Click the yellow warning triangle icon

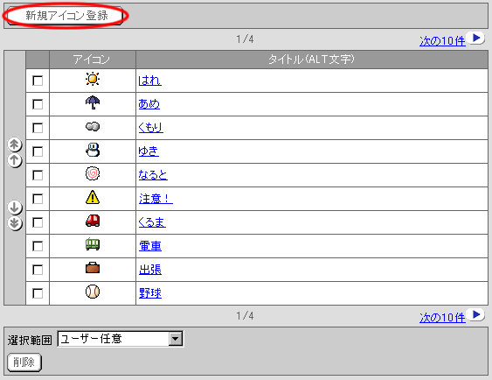click(x=93, y=197)
